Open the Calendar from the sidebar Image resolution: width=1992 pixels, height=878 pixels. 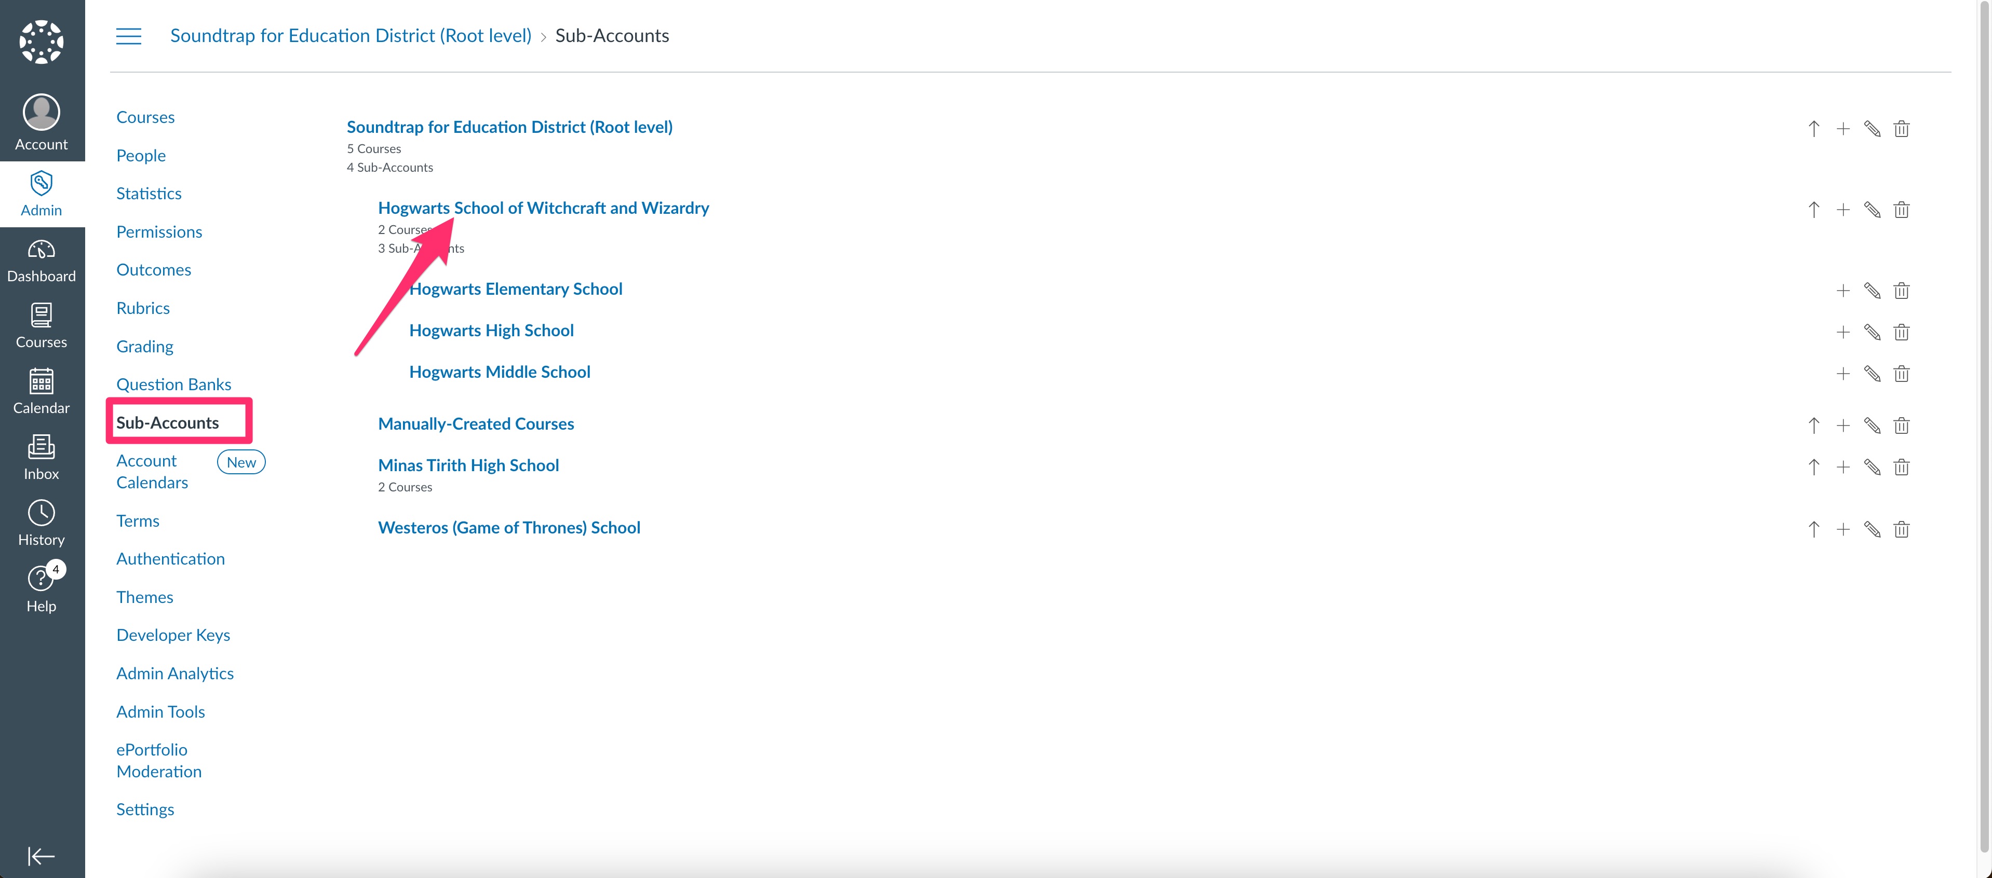(x=41, y=390)
